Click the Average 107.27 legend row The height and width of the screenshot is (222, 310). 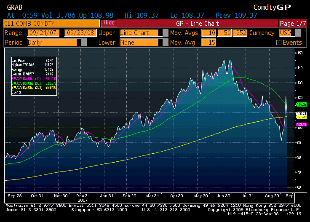point(32,70)
